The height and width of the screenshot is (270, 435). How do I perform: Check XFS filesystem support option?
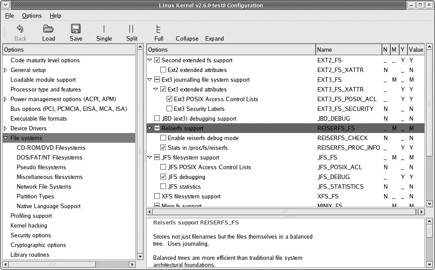(x=157, y=196)
